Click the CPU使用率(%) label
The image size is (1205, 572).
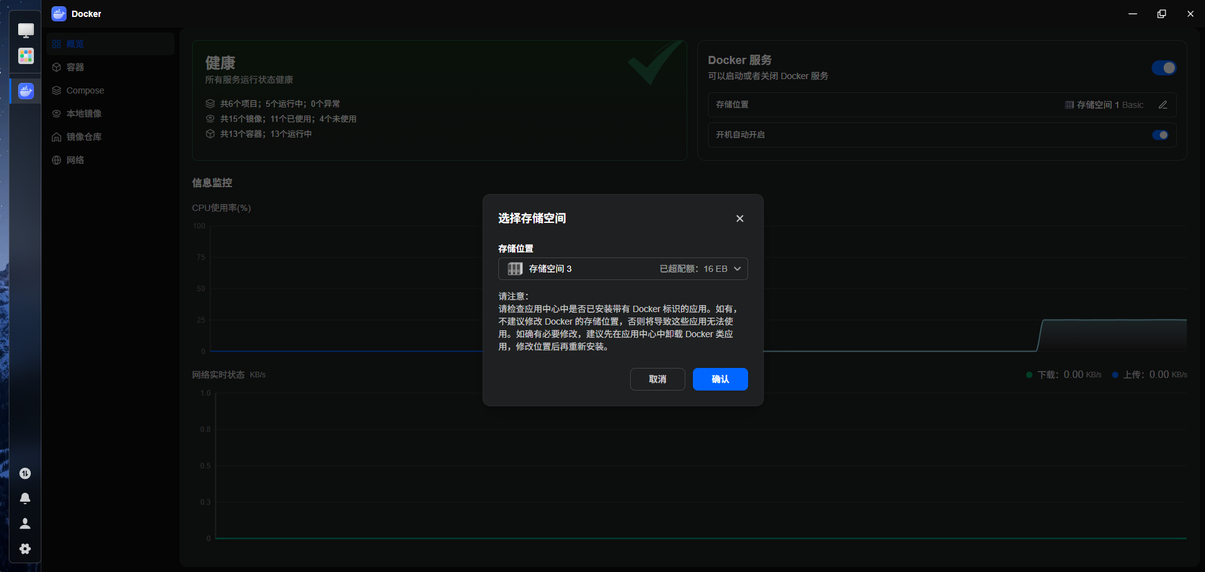(222, 208)
